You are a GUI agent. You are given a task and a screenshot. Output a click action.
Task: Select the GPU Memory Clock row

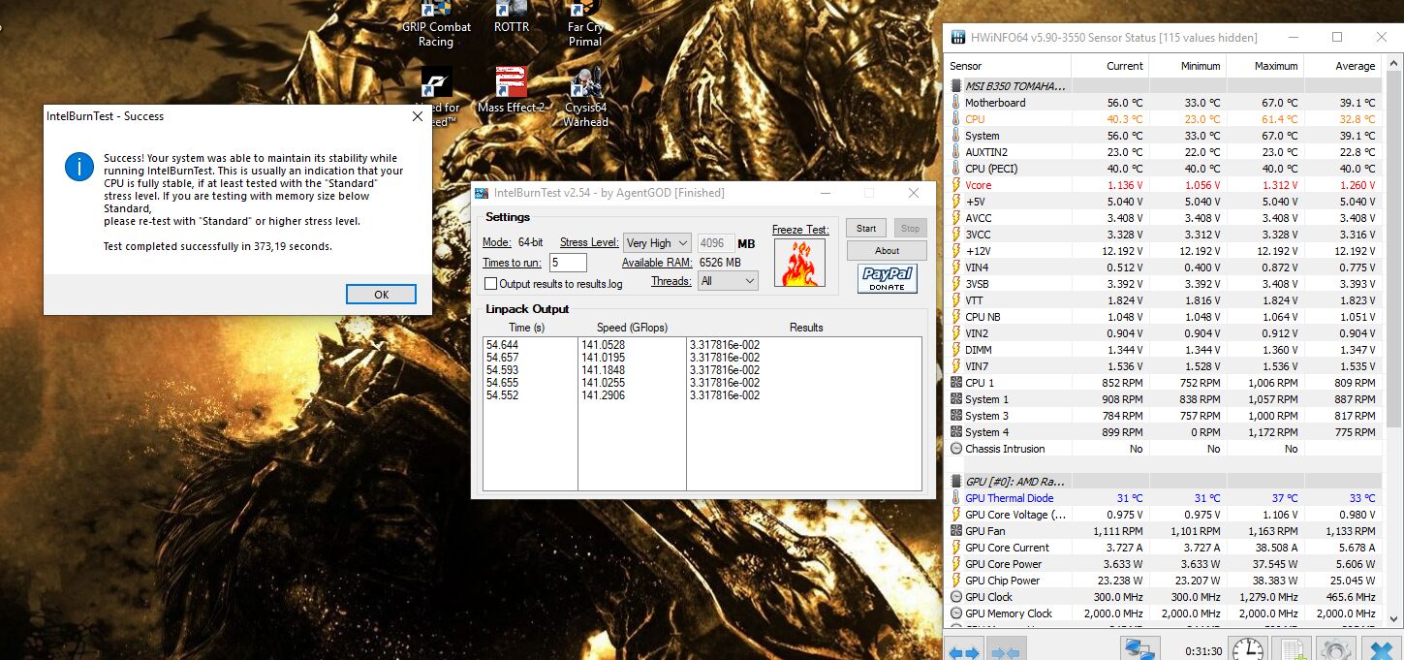pyautogui.click(x=1167, y=613)
